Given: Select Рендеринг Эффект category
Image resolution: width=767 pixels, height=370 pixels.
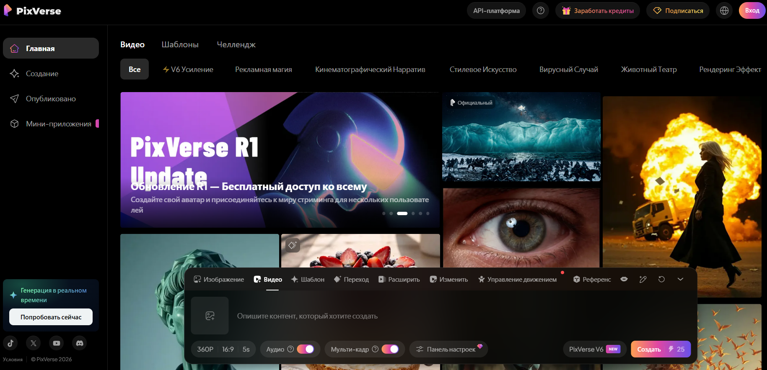Looking at the screenshot, I should [730, 69].
